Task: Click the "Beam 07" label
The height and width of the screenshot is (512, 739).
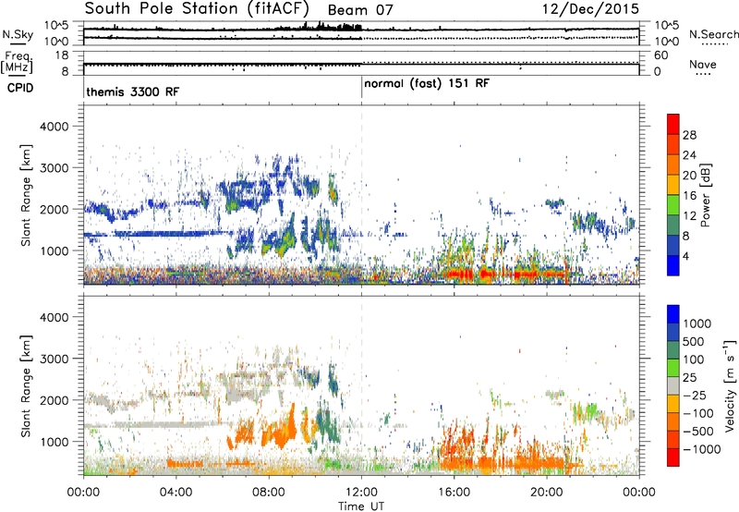Action: [360, 10]
